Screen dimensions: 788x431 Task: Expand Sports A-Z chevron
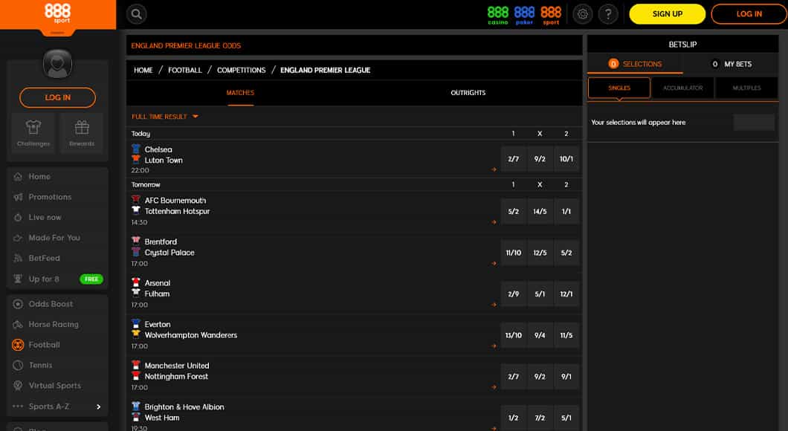(x=98, y=406)
